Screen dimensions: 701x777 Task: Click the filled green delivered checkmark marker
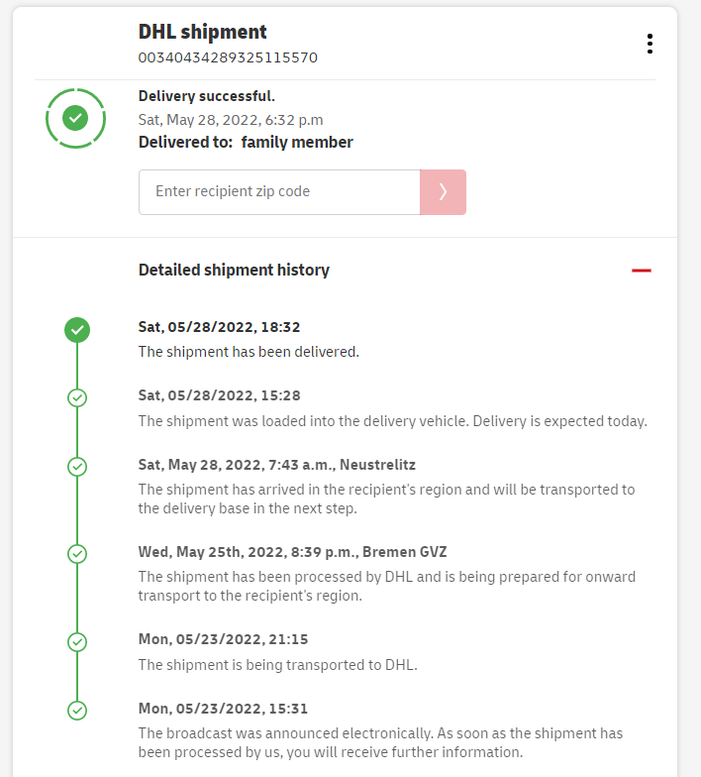pos(77,330)
